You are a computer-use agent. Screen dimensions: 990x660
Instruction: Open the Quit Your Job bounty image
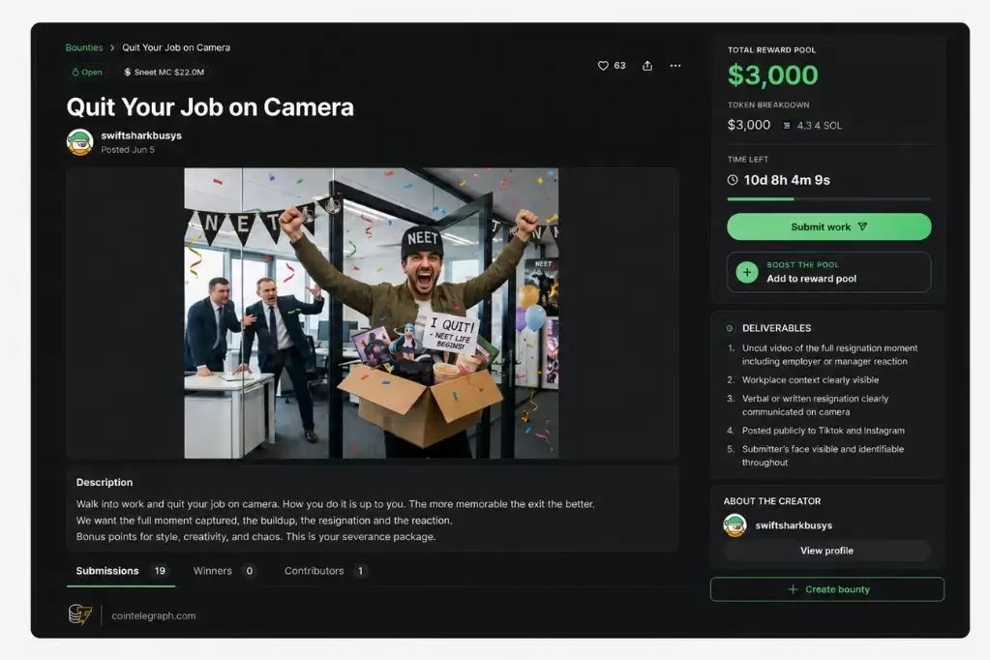372,314
